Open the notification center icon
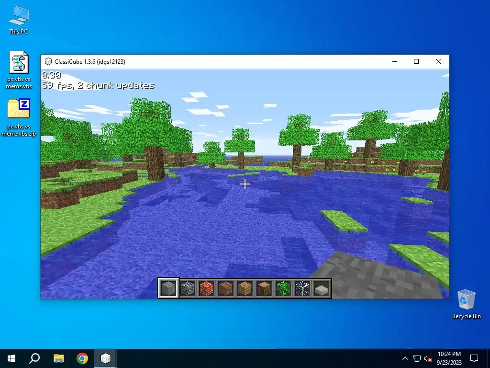 coord(474,358)
